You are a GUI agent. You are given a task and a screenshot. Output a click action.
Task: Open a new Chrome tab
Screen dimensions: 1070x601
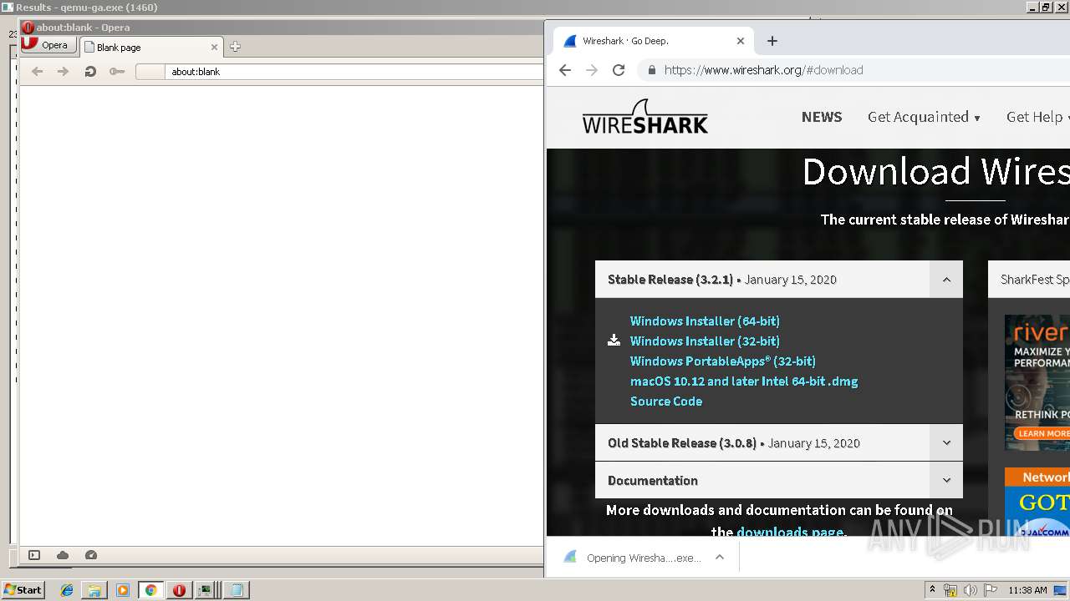(x=772, y=41)
